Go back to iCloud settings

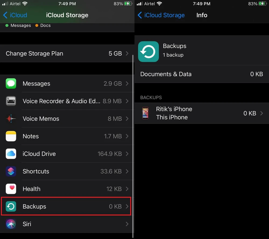pos(15,15)
